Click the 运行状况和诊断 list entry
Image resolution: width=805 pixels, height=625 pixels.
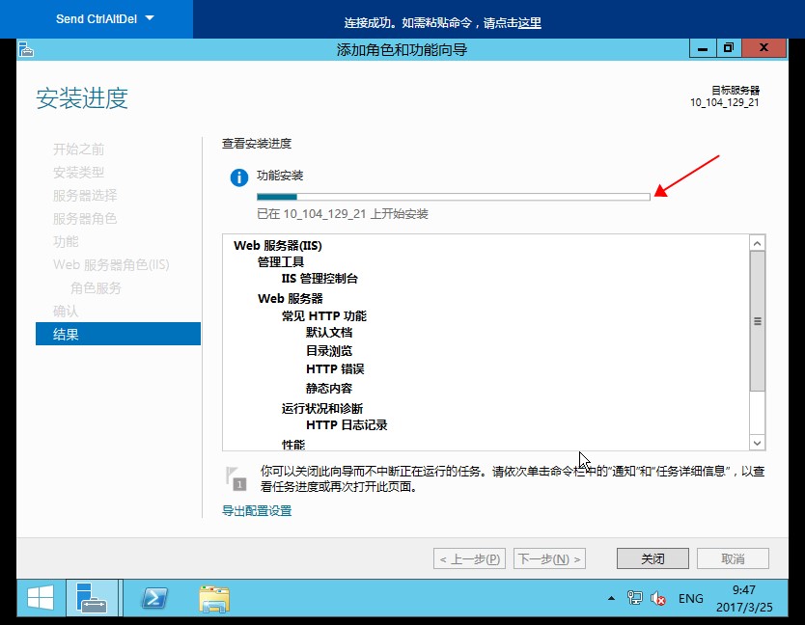[321, 408]
